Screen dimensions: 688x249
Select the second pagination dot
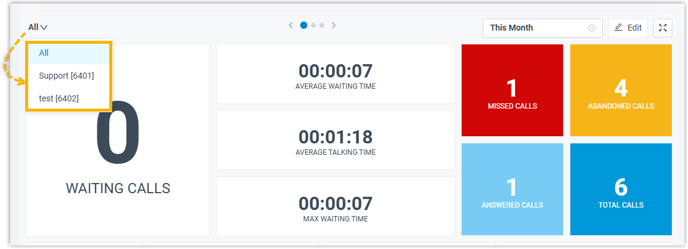point(313,25)
